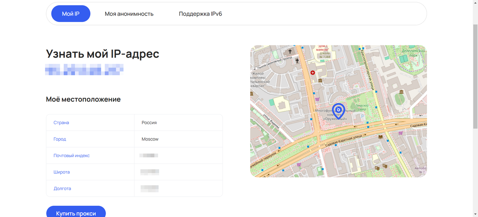Screen dimensions: 478x217
Task: Click the Долгота label in the table
Action: pyautogui.click(x=62, y=188)
